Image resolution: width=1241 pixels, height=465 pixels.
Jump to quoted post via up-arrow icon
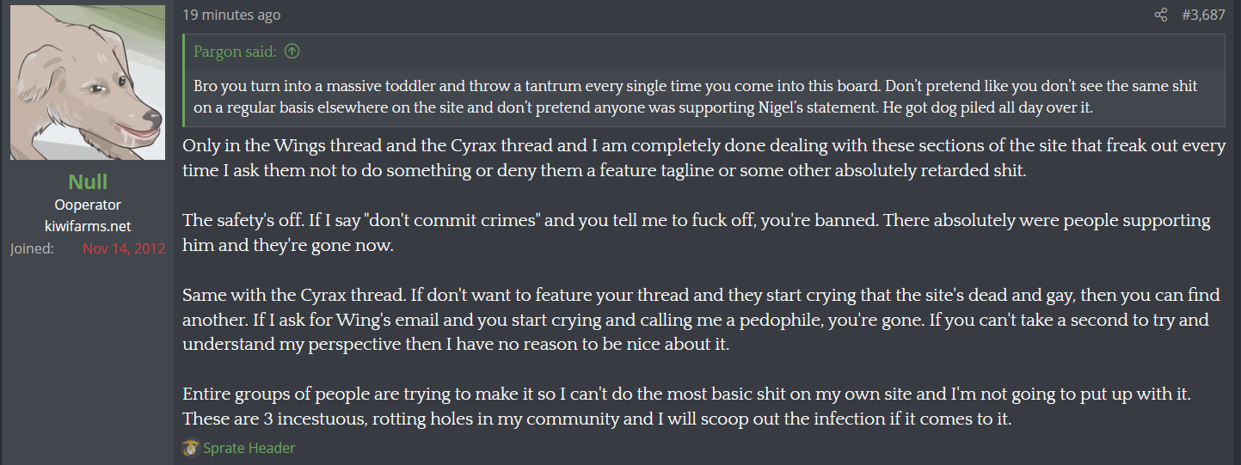pyautogui.click(x=292, y=52)
